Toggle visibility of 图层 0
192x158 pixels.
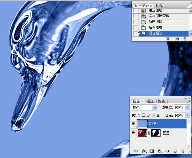pos(133,133)
